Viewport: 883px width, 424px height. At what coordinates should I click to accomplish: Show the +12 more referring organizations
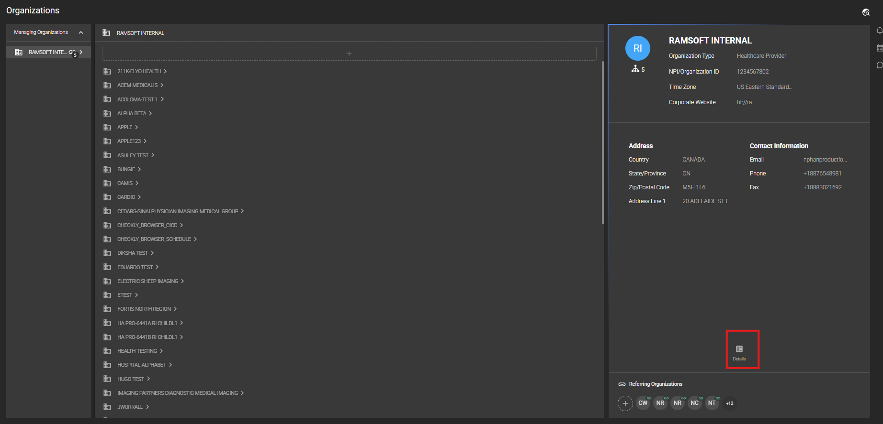pyautogui.click(x=729, y=403)
